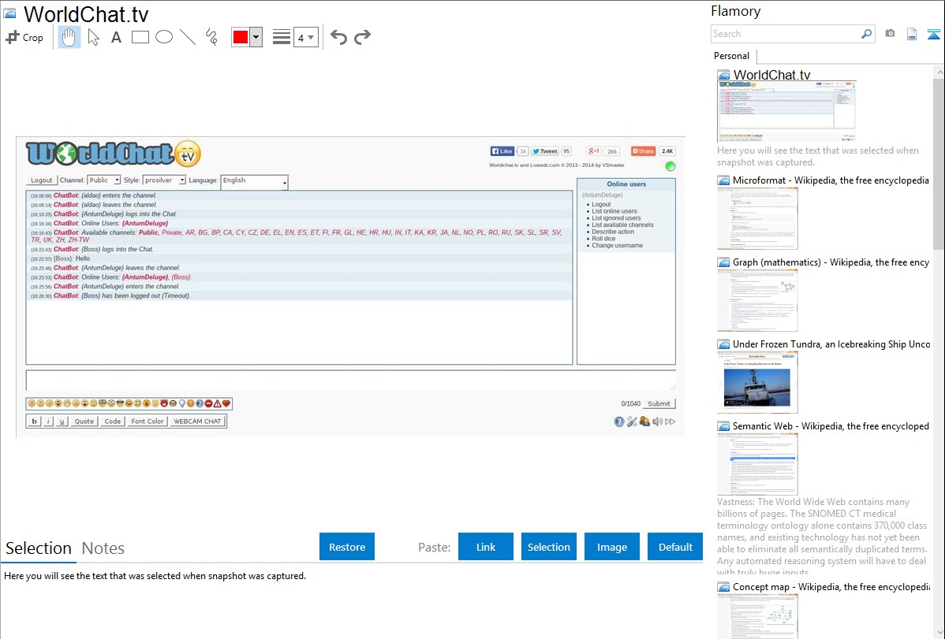This screenshot has width=945, height=639.
Task: Click the Facebook Like button
Action: (502, 151)
